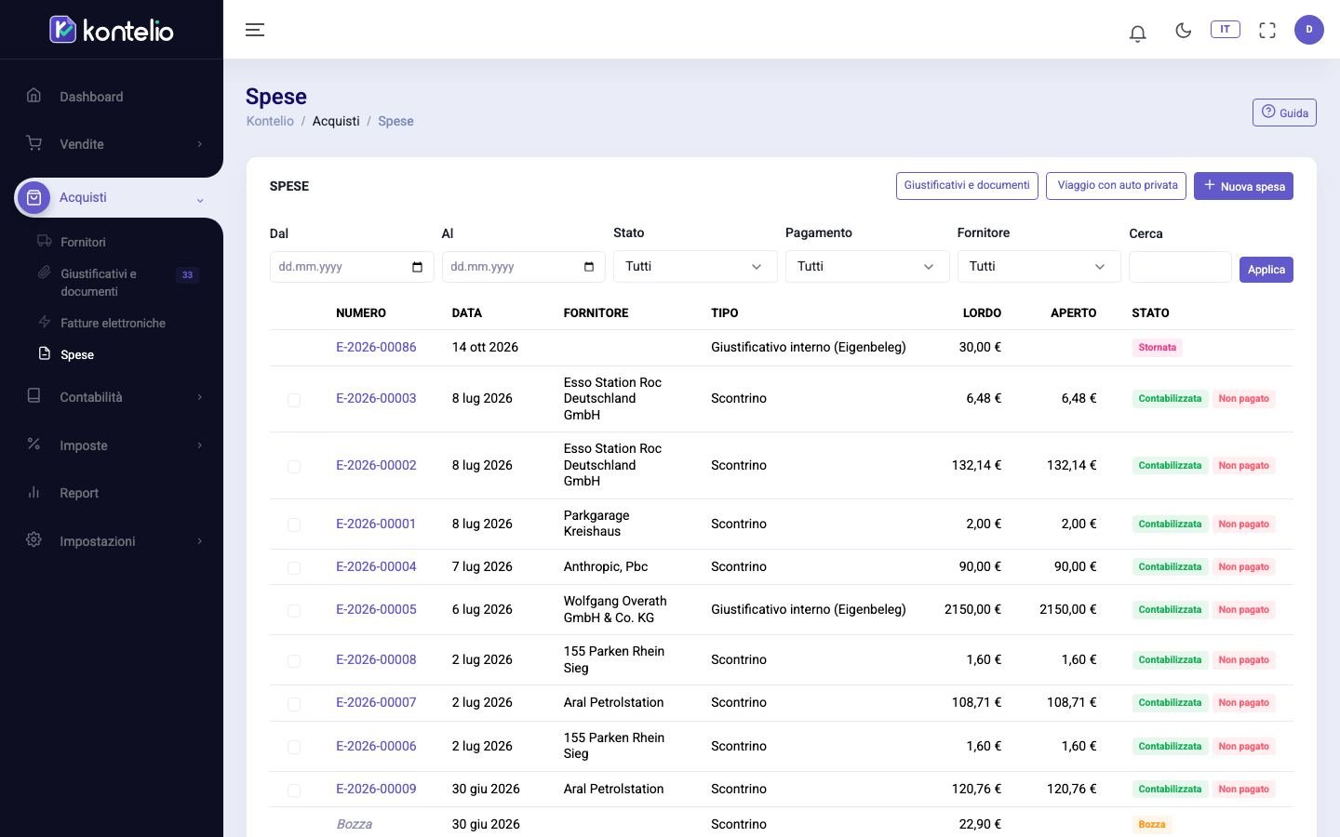
Task: Open the notifications bell
Action: click(1137, 33)
